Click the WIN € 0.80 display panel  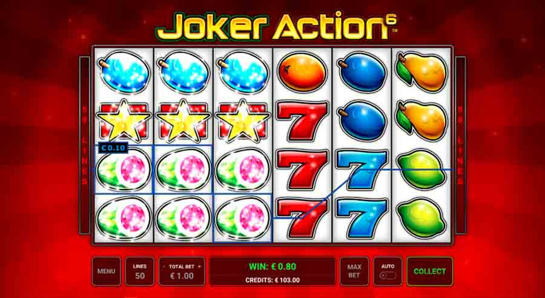pos(272,271)
